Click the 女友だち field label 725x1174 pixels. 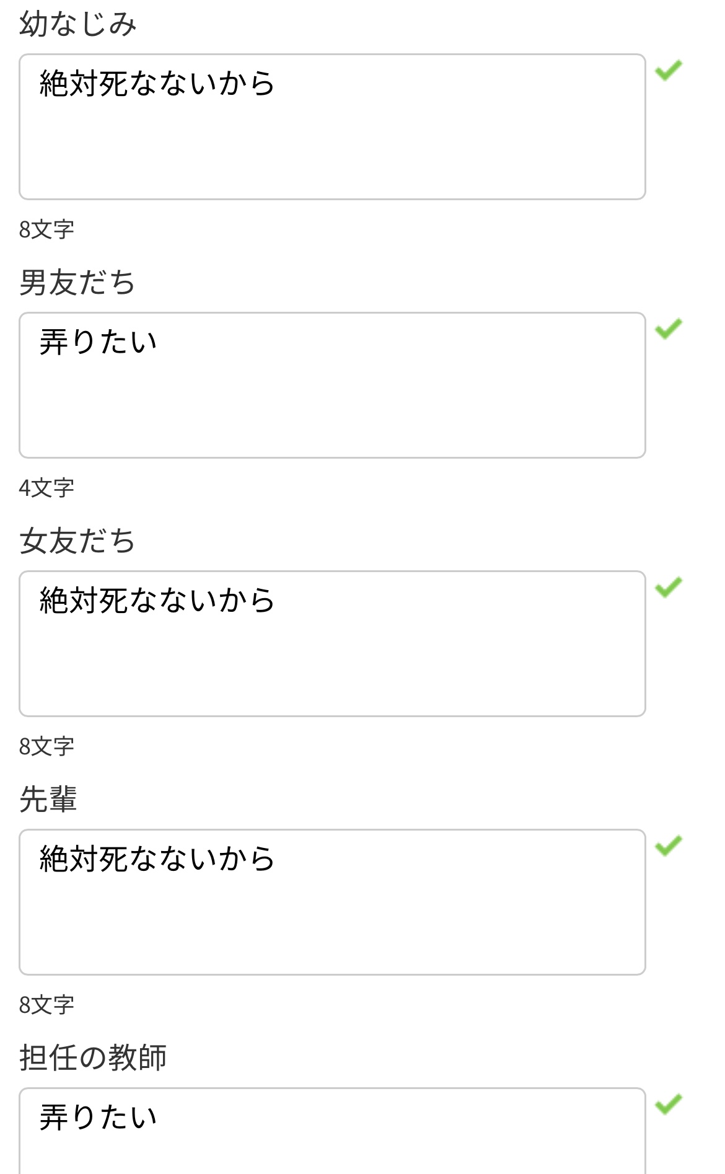77,541
